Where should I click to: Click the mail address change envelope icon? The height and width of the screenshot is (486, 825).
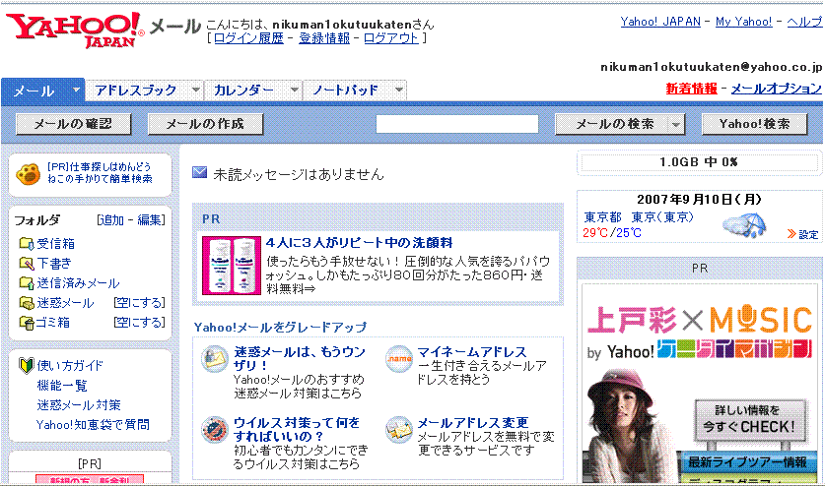point(399,430)
